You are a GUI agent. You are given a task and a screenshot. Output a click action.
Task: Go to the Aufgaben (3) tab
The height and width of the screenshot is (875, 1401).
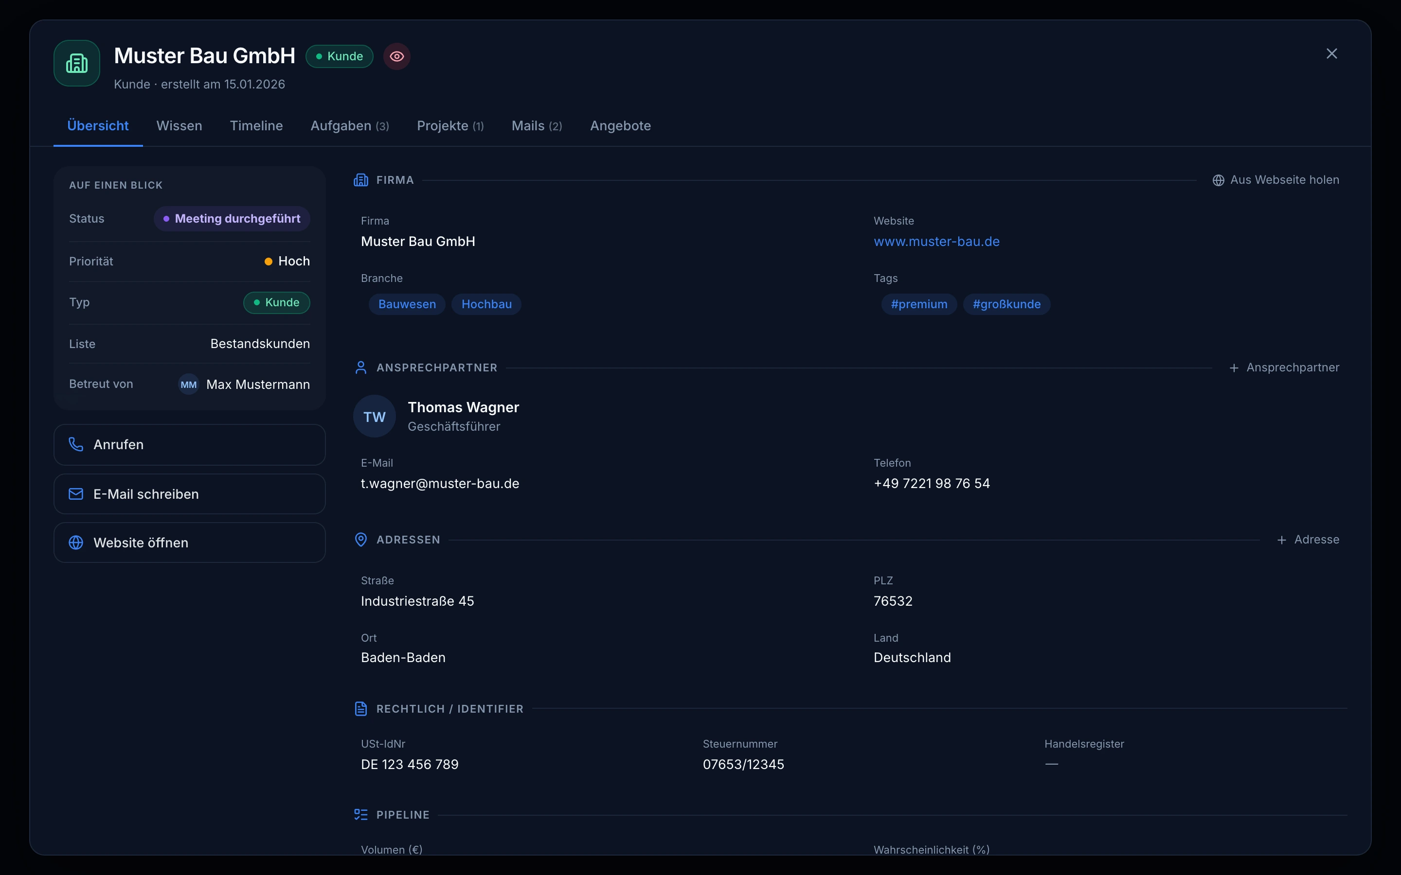(350, 125)
